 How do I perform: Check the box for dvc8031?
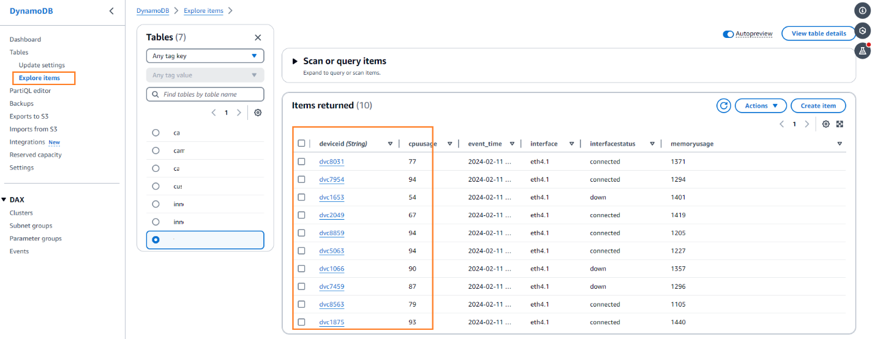click(301, 162)
